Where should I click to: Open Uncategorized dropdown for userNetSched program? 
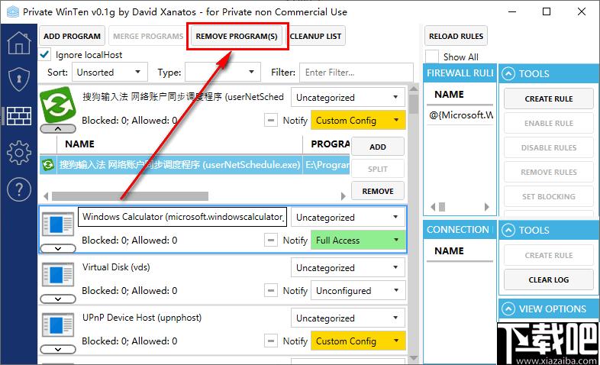coord(348,98)
